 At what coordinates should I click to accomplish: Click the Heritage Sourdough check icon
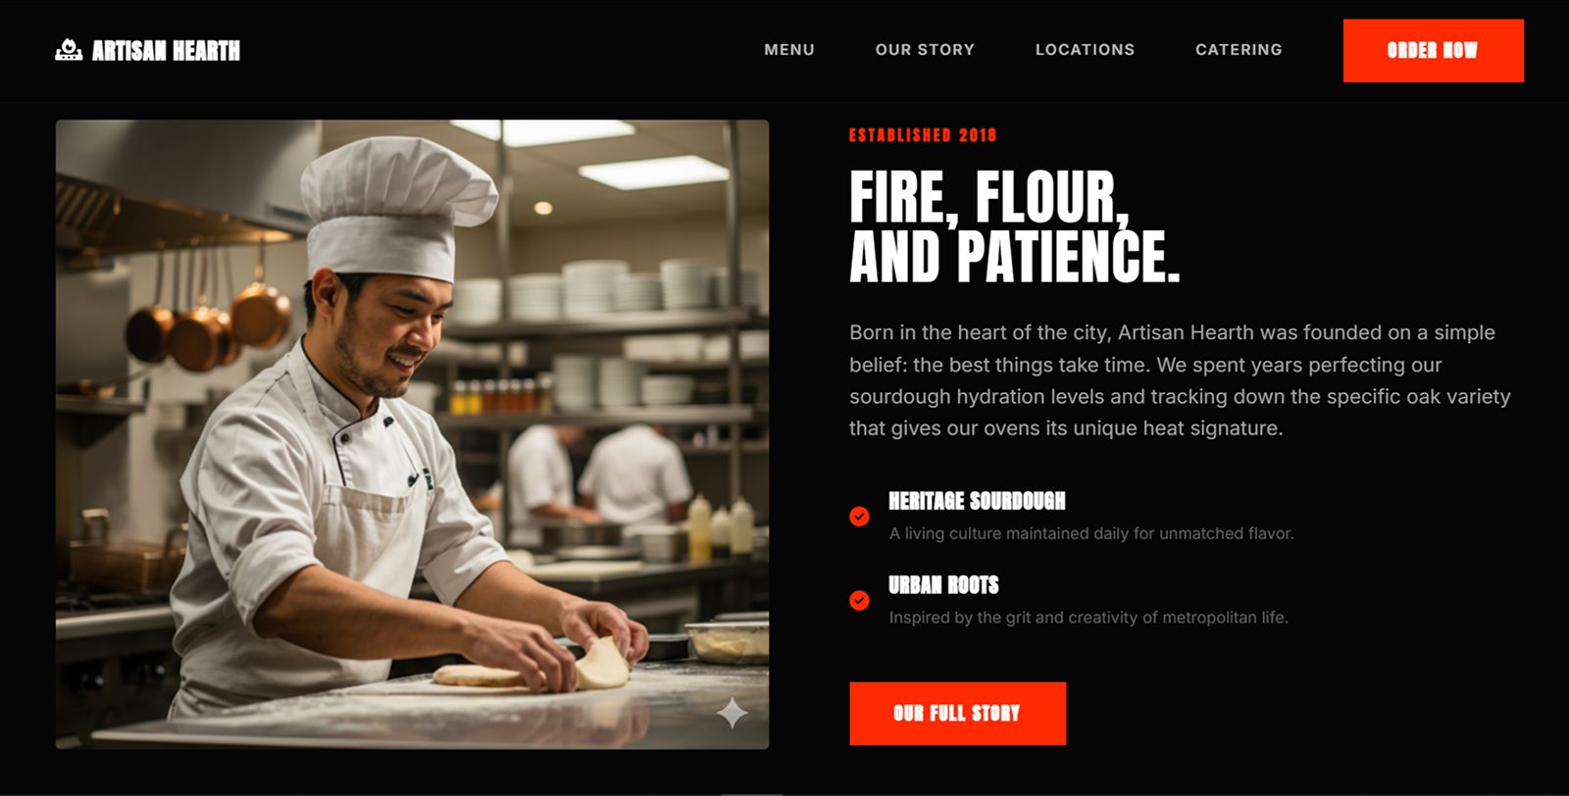(859, 517)
